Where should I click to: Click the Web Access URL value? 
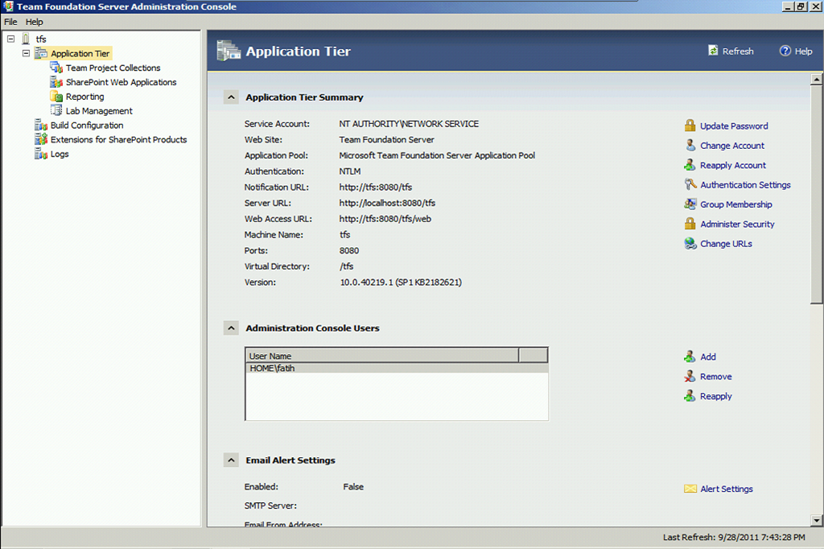[385, 218]
